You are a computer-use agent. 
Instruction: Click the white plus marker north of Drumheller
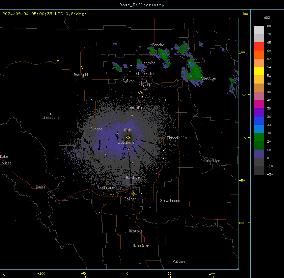(202, 124)
